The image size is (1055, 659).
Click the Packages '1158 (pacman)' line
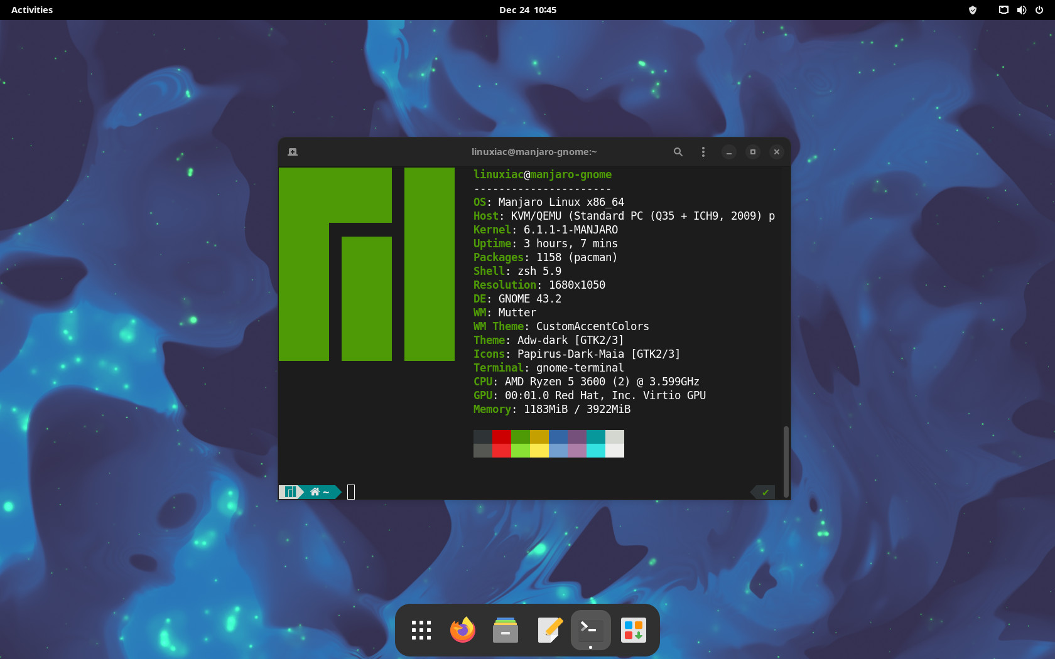pos(546,257)
